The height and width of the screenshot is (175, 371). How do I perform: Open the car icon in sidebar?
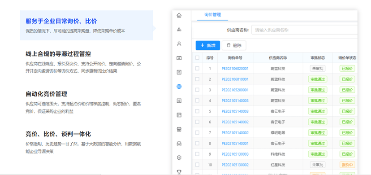[179, 144]
